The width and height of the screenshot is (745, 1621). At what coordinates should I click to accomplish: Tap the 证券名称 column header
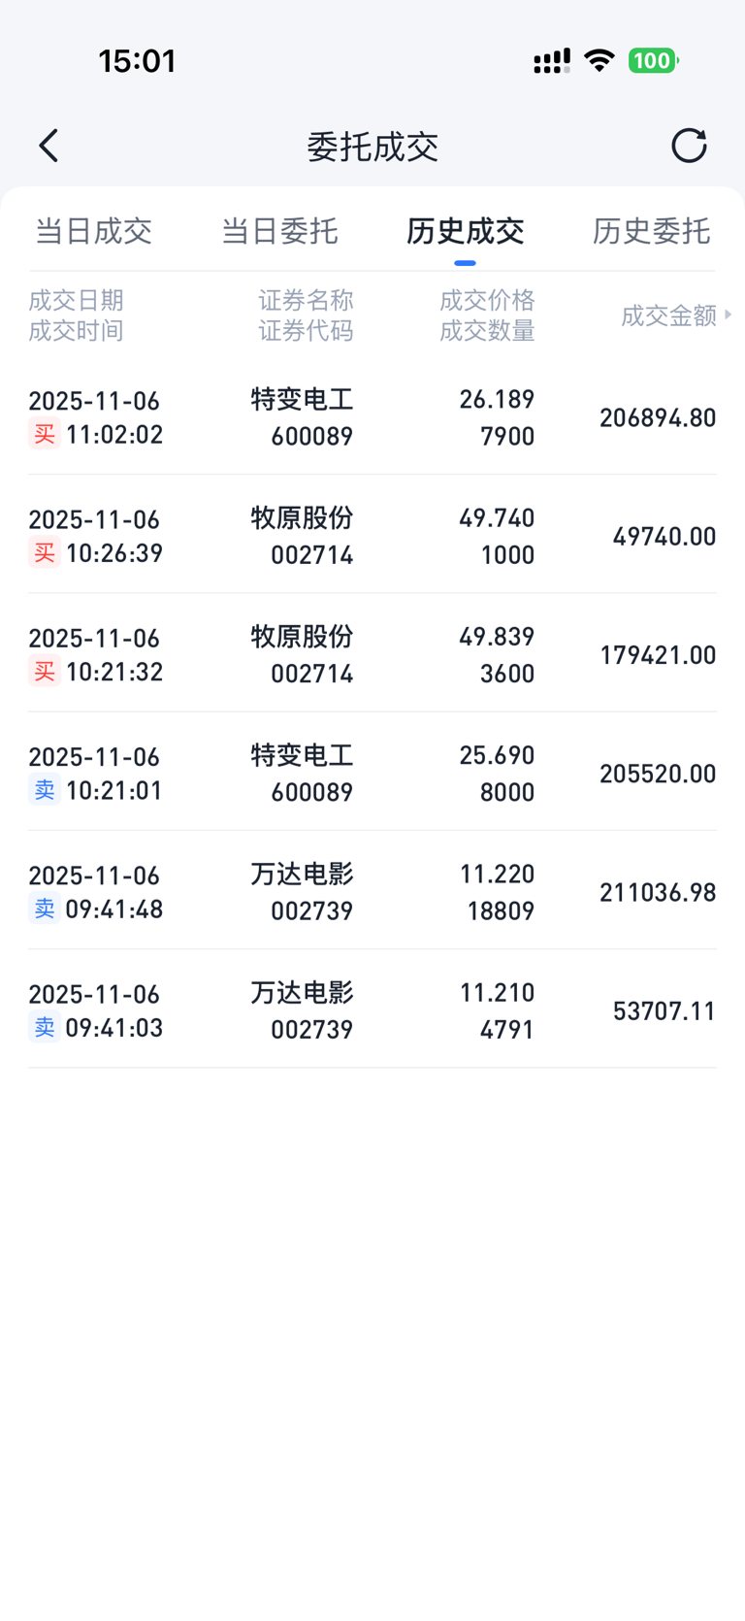click(306, 301)
